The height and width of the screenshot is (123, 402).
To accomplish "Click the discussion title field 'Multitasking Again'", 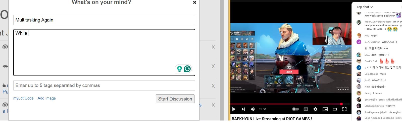I will [104, 20].
